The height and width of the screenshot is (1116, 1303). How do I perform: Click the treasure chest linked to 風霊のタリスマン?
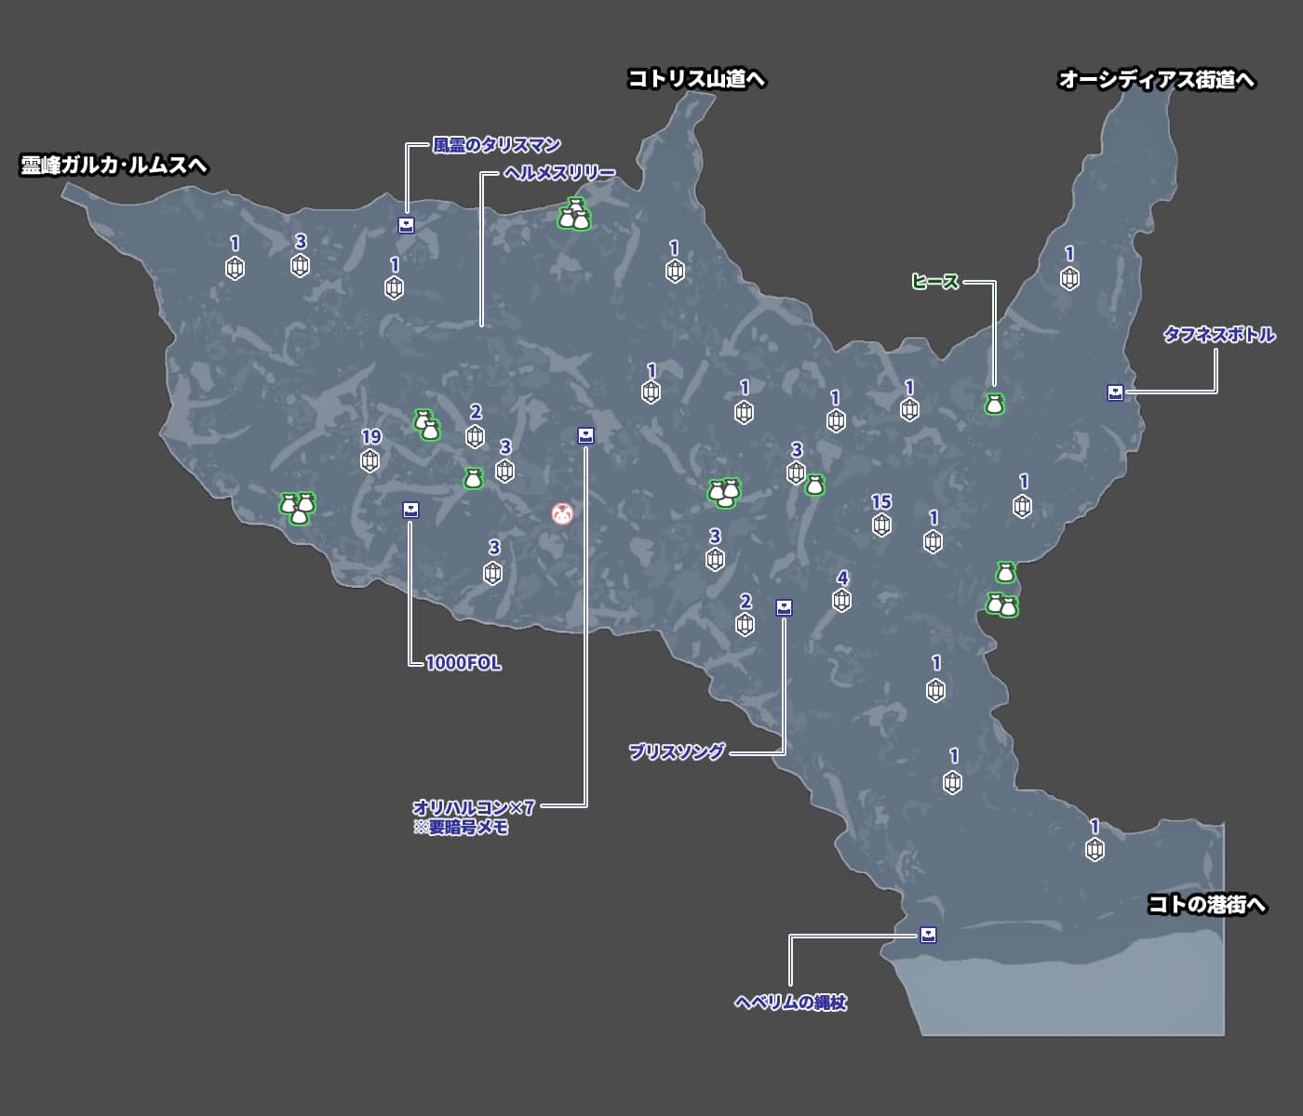[406, 225]
